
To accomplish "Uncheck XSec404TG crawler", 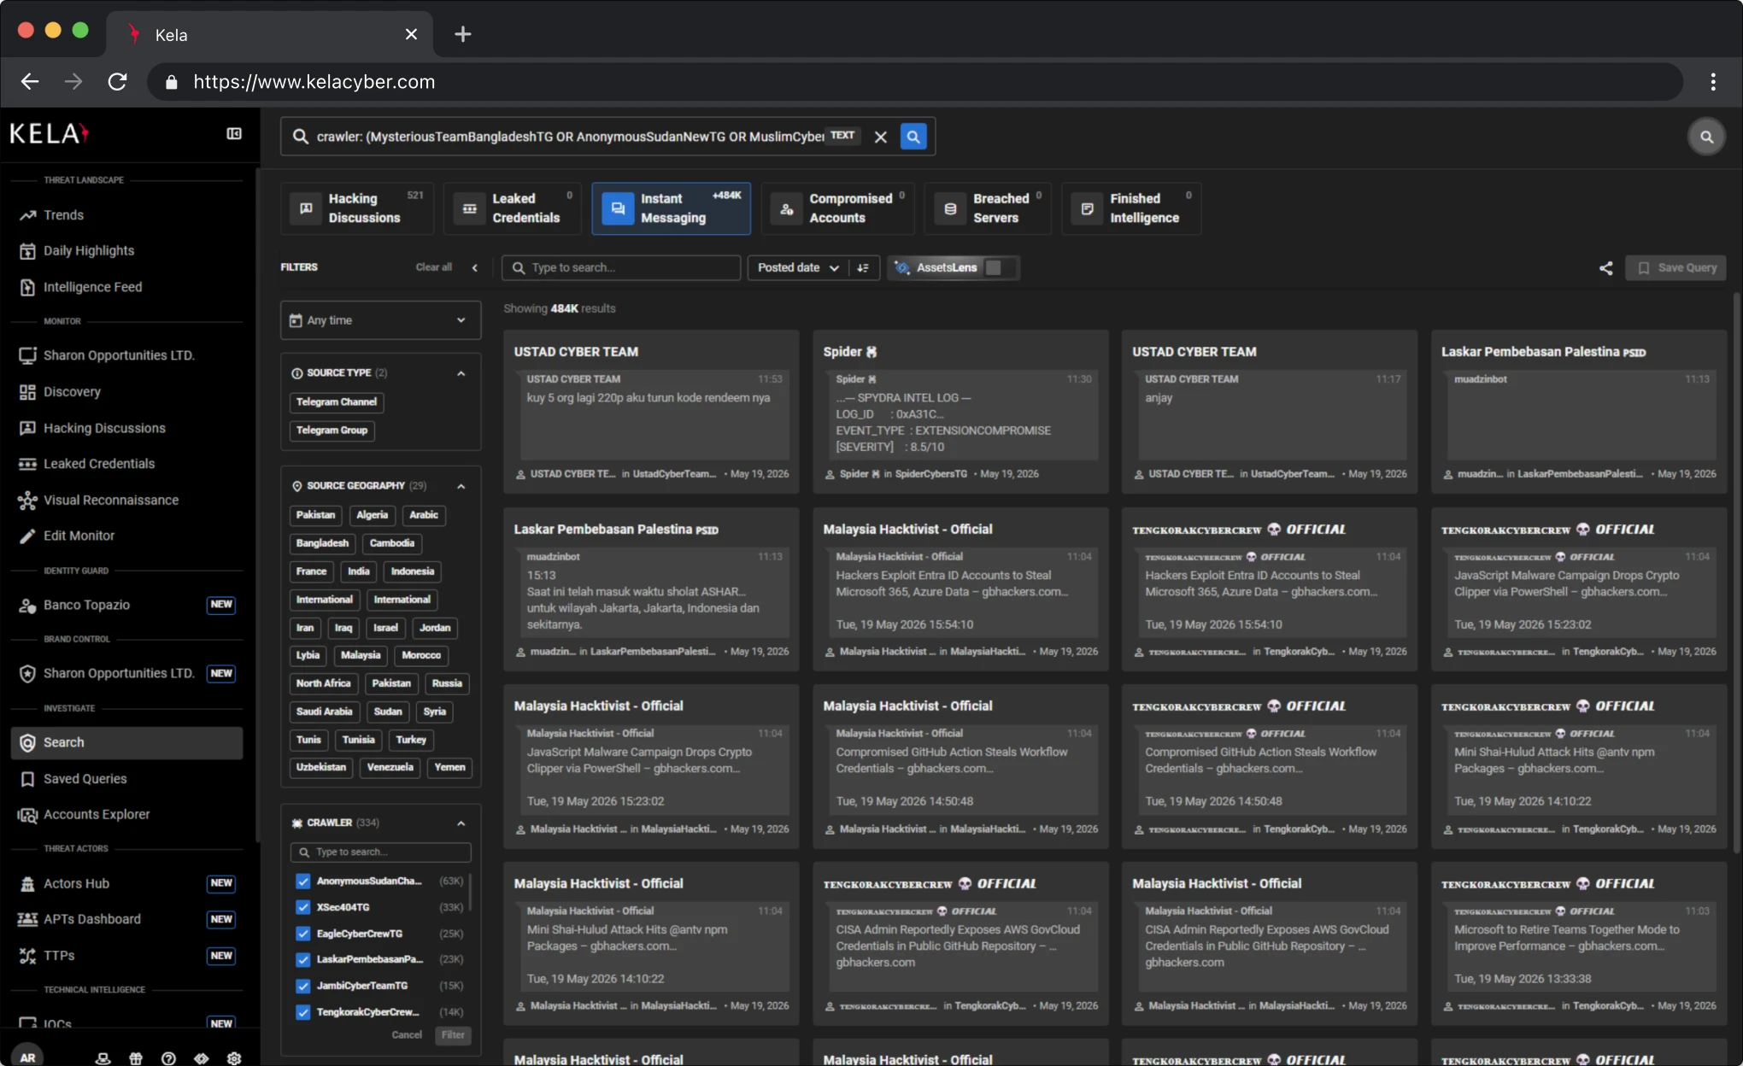I will 302,908.
